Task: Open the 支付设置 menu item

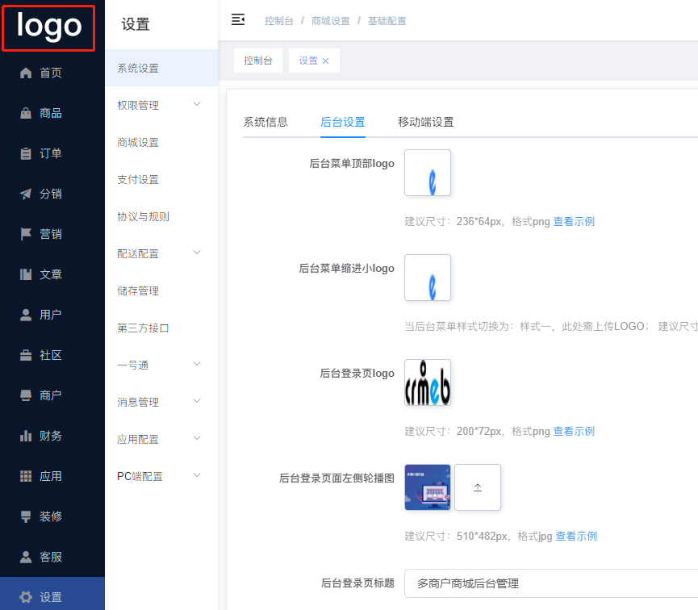Action: pyautogui.click(x=138, y=180)
